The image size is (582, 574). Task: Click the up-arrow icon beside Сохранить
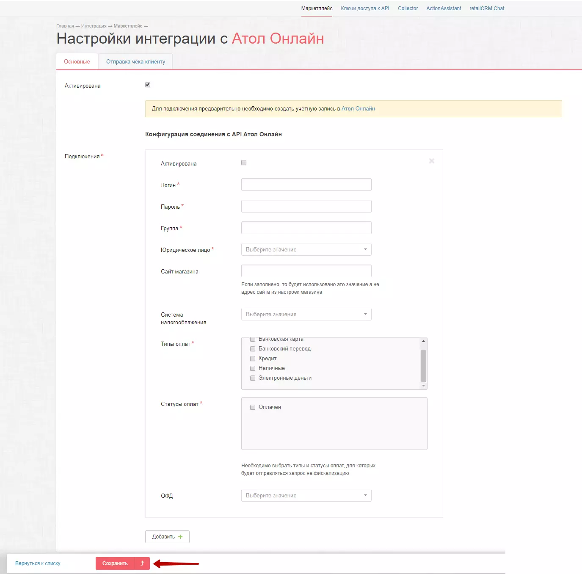(142, 563)
